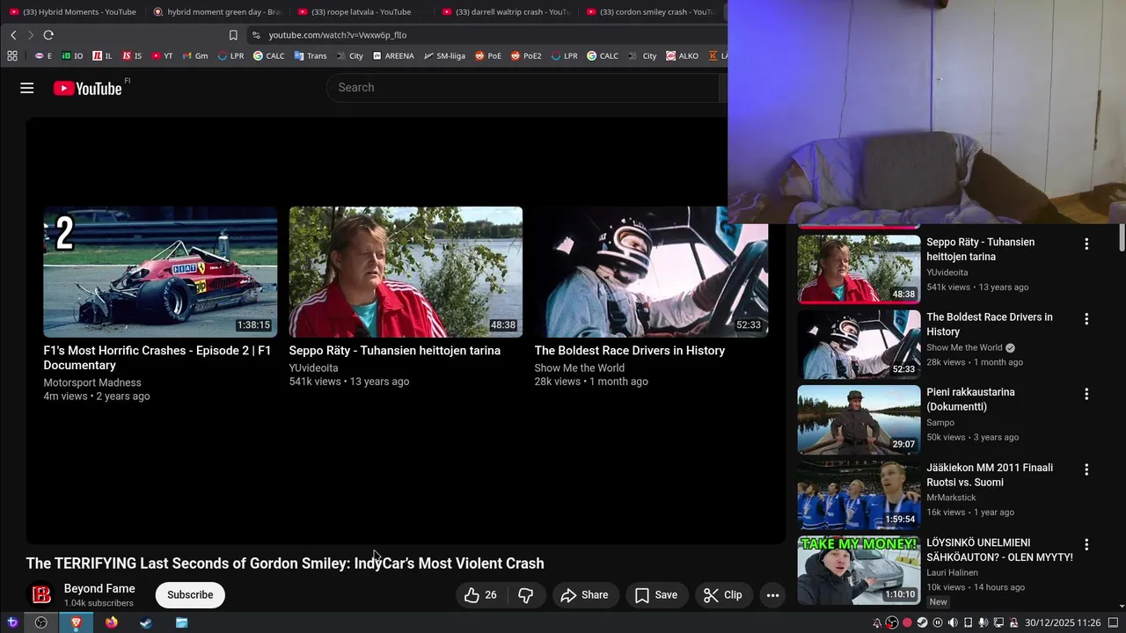Open the "Seppo Räty - Tuhansien heittojen tarina" sidebar title

(x=981, y=250)
